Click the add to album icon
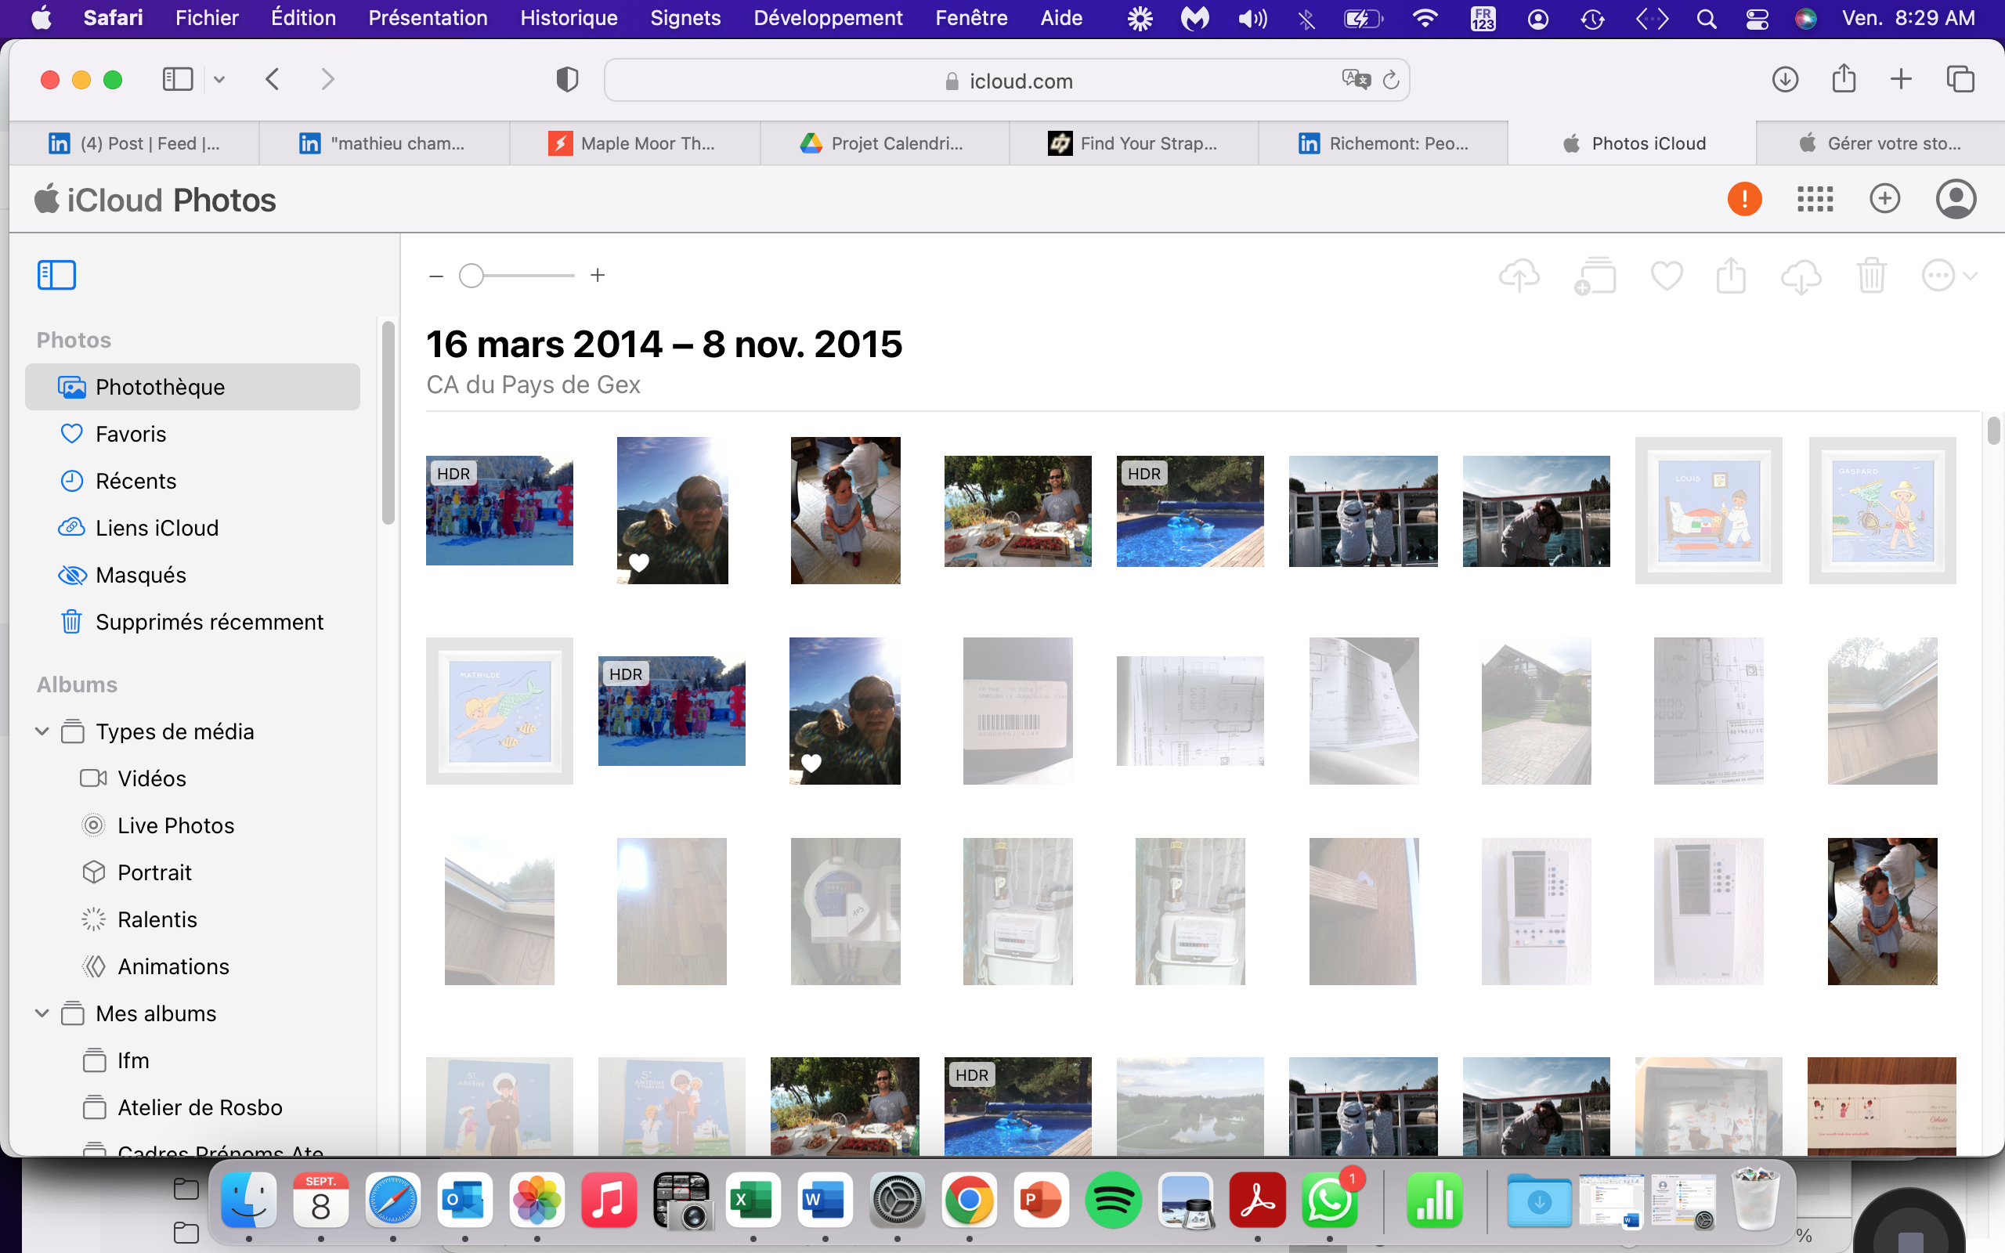This screenshot has width=2005, height=1253. tap(1595, 276)
